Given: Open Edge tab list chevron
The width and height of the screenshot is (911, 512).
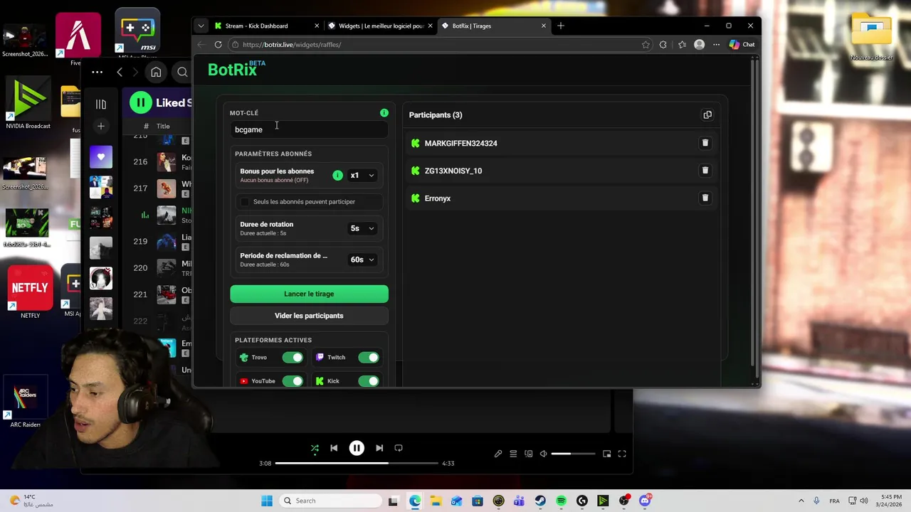Looking at the screenshot, I should pos(201,26).
